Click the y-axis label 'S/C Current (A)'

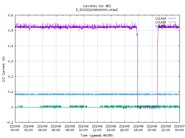pos(3,69)
